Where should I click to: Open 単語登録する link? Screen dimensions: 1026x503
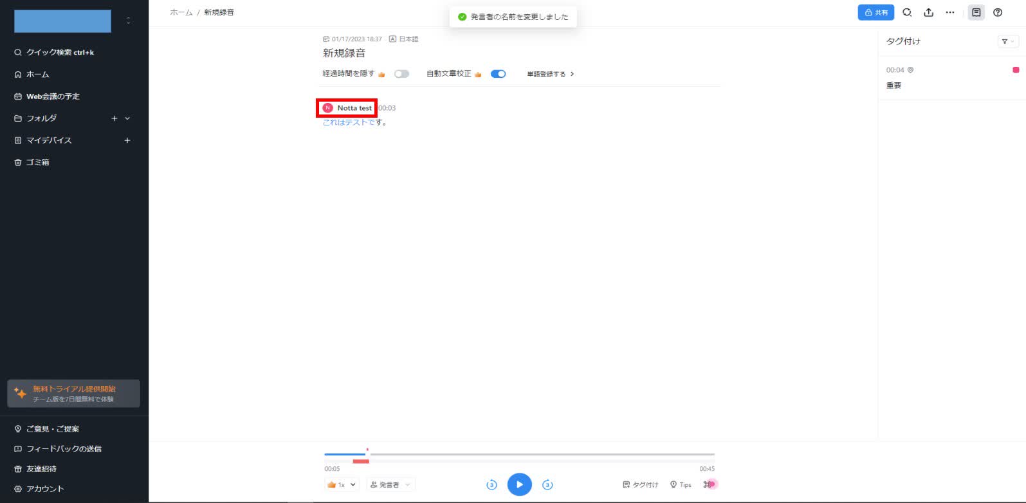click(x=551, y=74)
